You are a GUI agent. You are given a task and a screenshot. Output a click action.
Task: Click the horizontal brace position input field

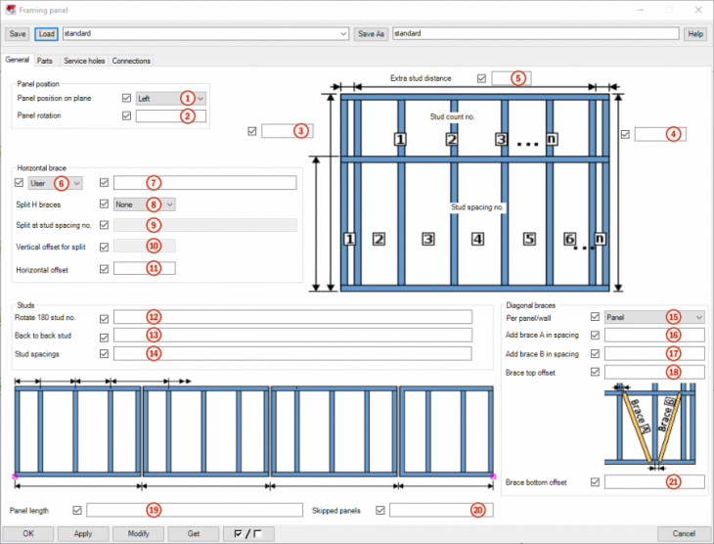(205, 183)
